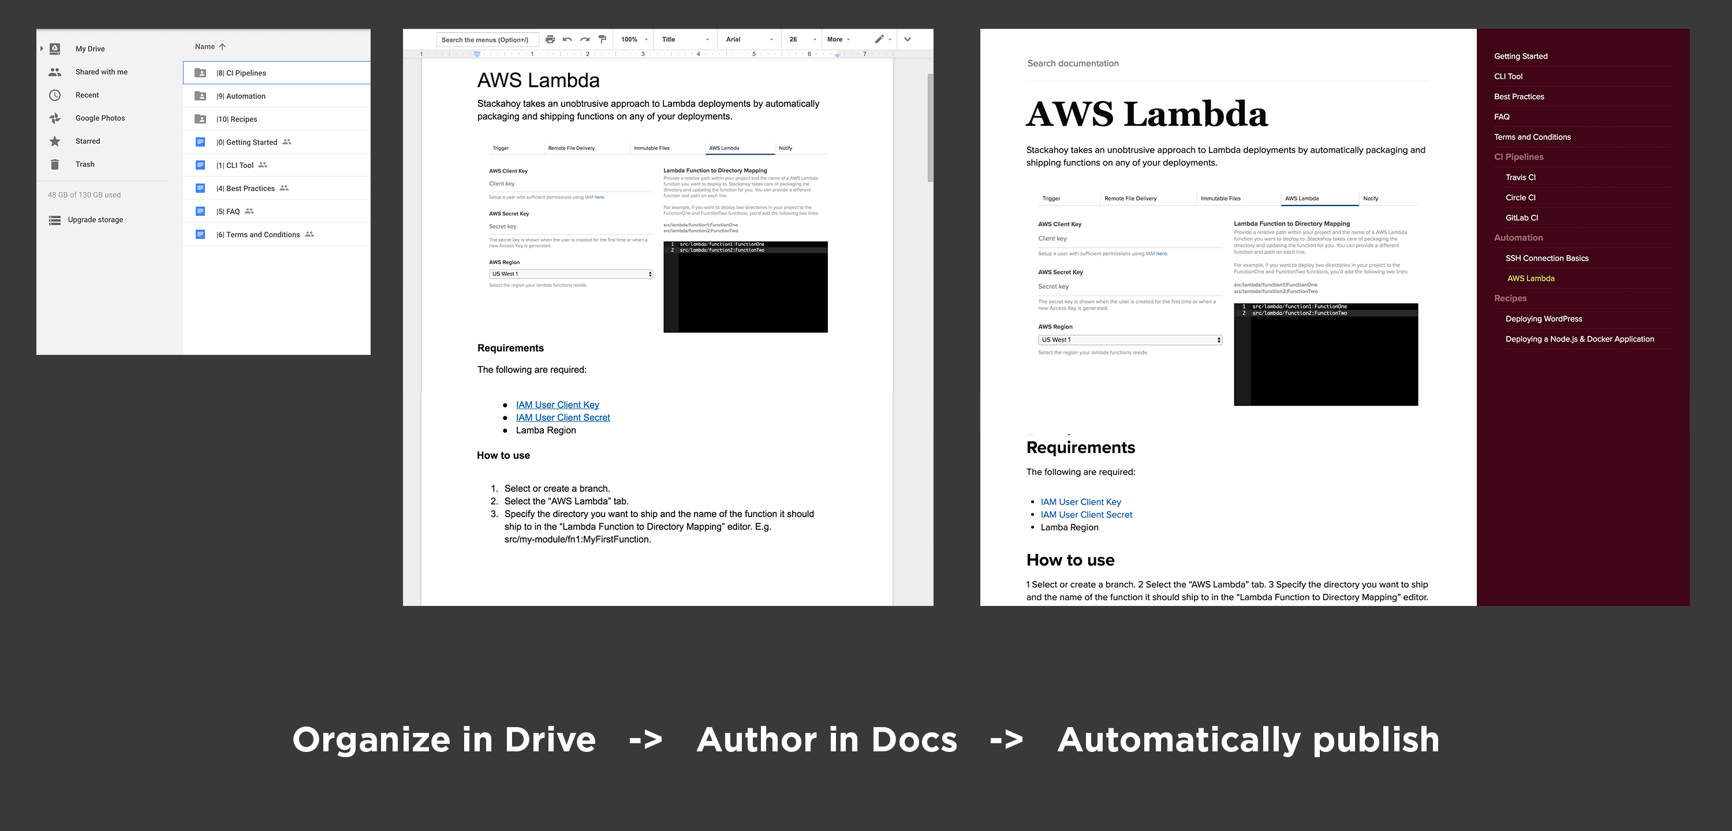The width and height of the screenshot is (1732, 831).
Task: Open the Trash bin icon
Action: click(x=55, y=164)
